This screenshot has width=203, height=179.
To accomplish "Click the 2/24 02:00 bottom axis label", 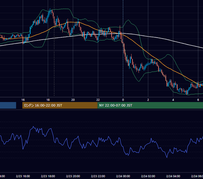I will tap(148, 176).
